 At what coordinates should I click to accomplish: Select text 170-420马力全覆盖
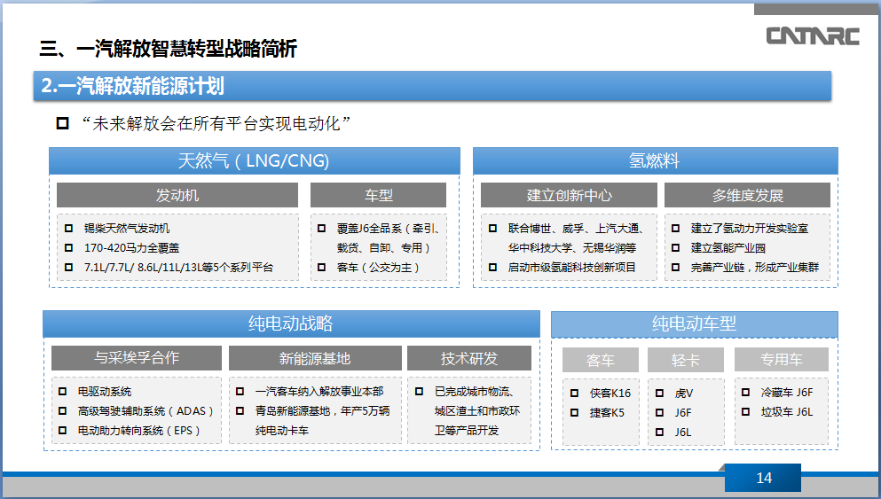(x=131, y=248)
